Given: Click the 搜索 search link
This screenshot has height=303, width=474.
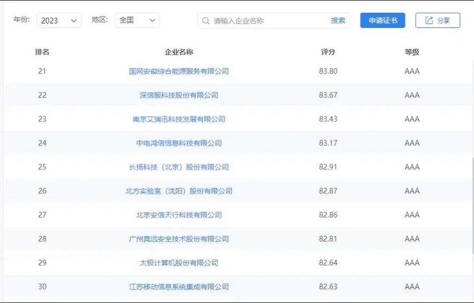Looking at the screenshot, I should (337, 20).
